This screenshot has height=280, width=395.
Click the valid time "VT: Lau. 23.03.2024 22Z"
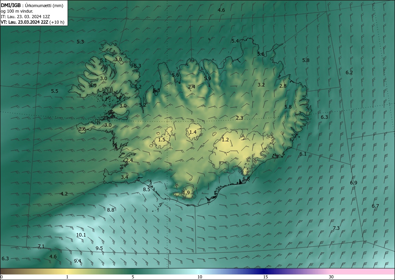[24, 22]
